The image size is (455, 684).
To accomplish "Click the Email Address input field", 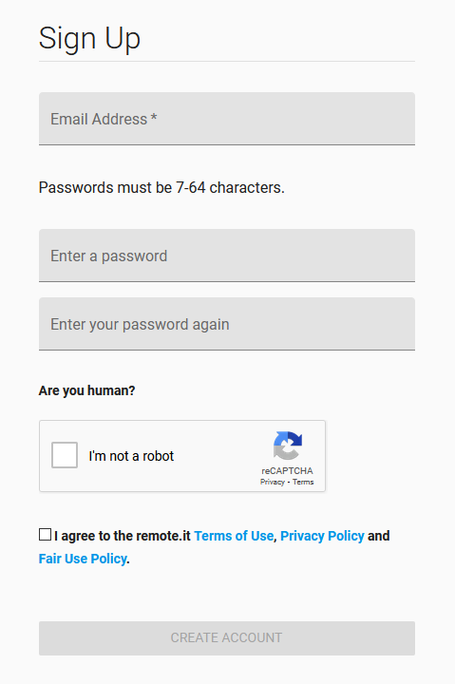I will click(x=227, y=119).
